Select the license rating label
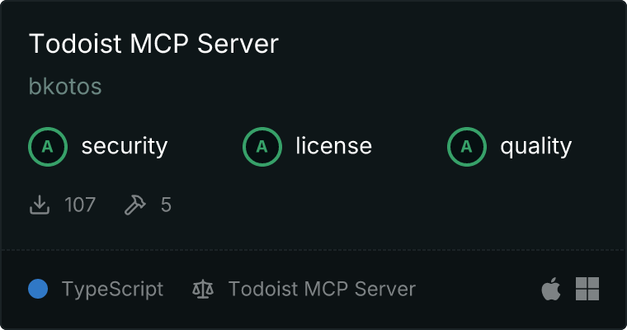 click(334, 145)
